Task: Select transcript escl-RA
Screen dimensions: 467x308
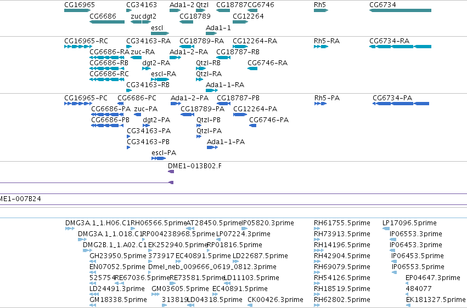Action: coord(160,79)
